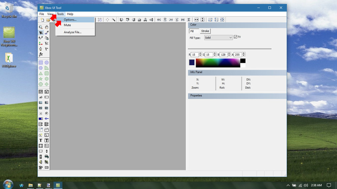This screenshot has height=189, width=337.
Task: Select the radio button control tool
Action: click(47, 113)
